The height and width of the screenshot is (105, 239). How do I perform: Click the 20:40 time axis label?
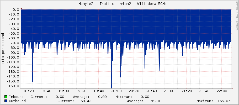coord(151,91)
